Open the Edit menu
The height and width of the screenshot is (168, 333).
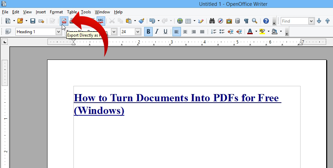pos(15,12)
